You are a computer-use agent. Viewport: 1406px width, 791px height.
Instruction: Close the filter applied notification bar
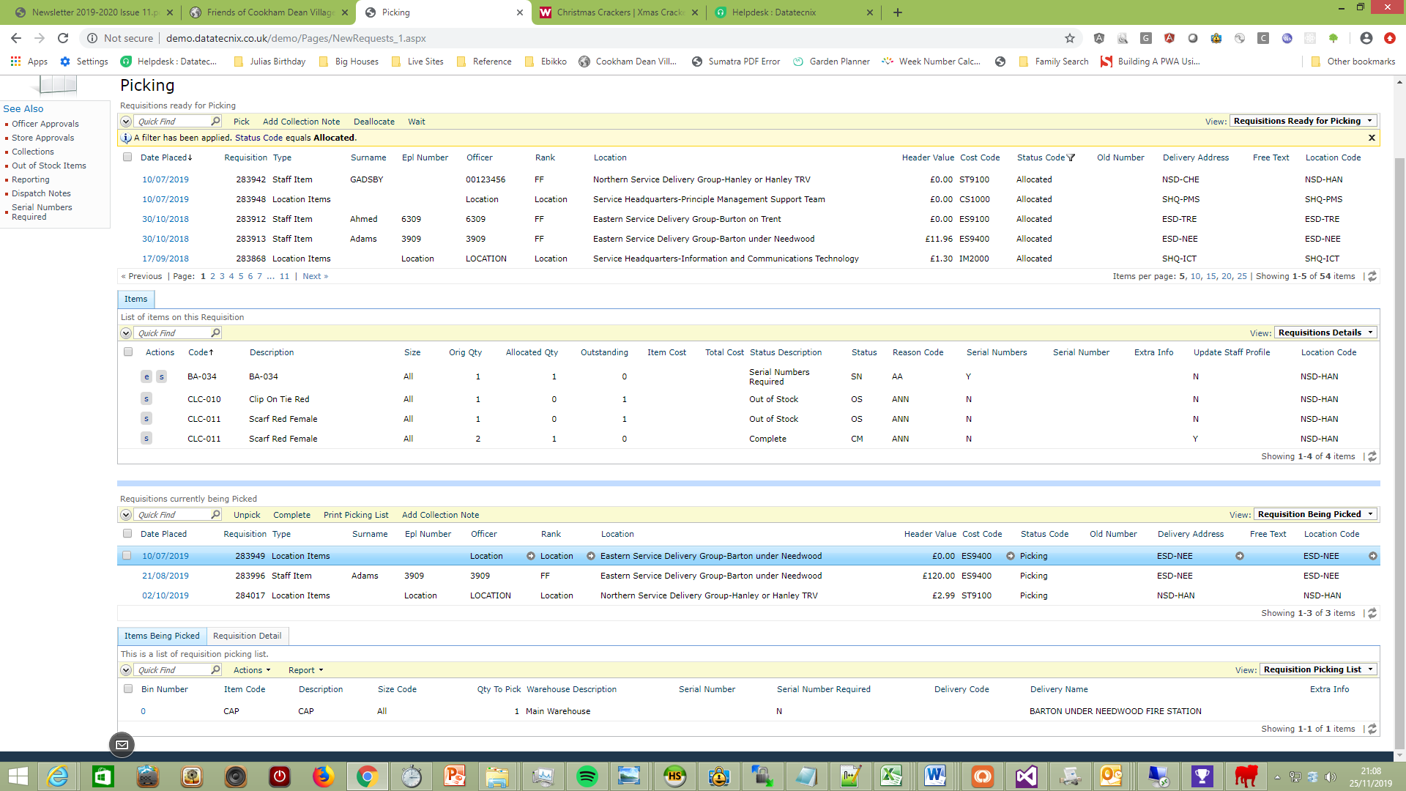click(x=1372, y=138)
